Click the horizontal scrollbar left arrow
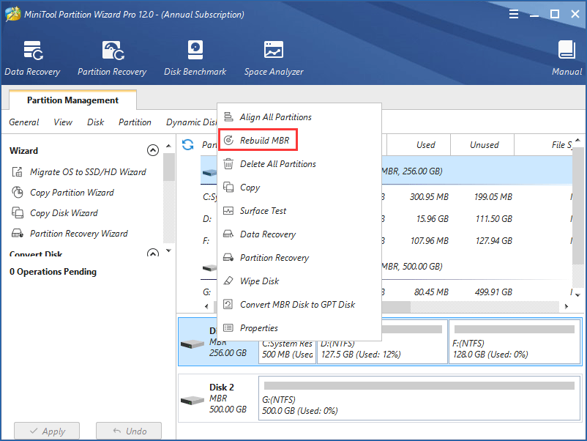 point(206,306)
